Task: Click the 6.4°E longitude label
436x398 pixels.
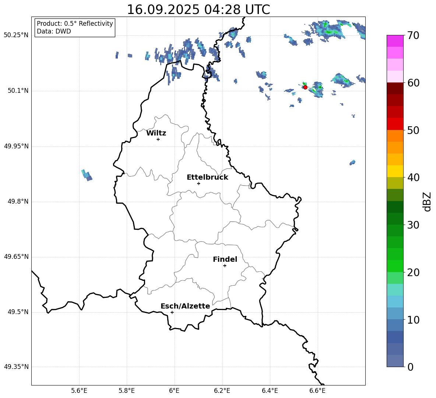Action: point(270,391)
